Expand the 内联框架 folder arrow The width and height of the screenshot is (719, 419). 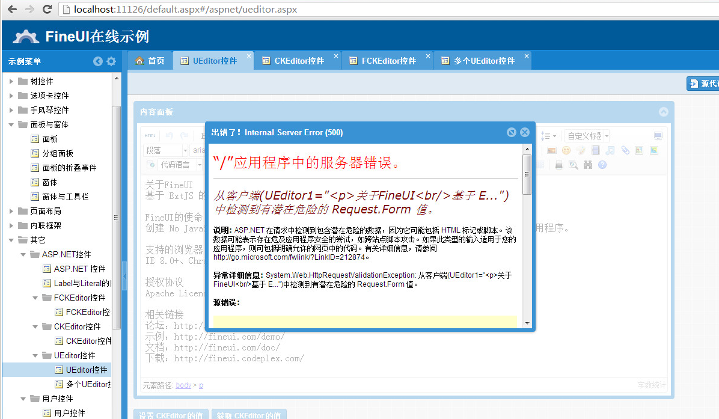click(x=11, y=225)
